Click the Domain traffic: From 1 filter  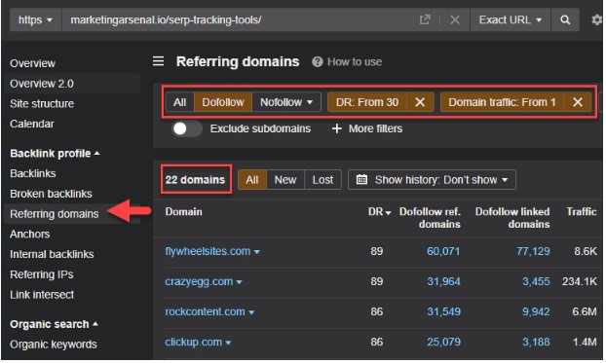tap(502, 102)
